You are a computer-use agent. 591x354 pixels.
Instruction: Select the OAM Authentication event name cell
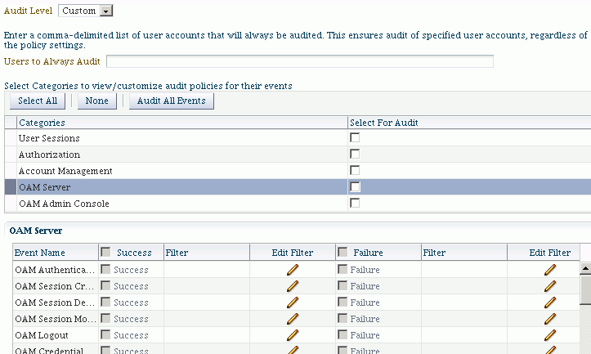[x=56, y=270]
